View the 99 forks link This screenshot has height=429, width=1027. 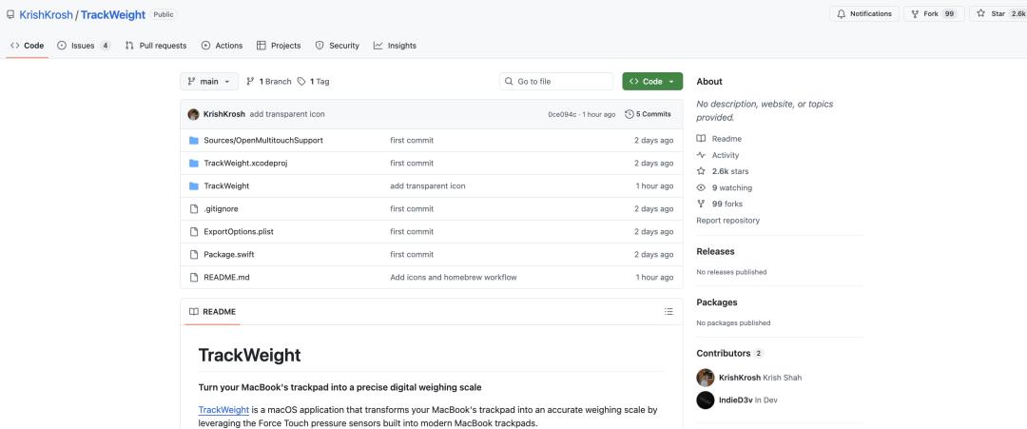pyautogui.click(x=719, y=204)
